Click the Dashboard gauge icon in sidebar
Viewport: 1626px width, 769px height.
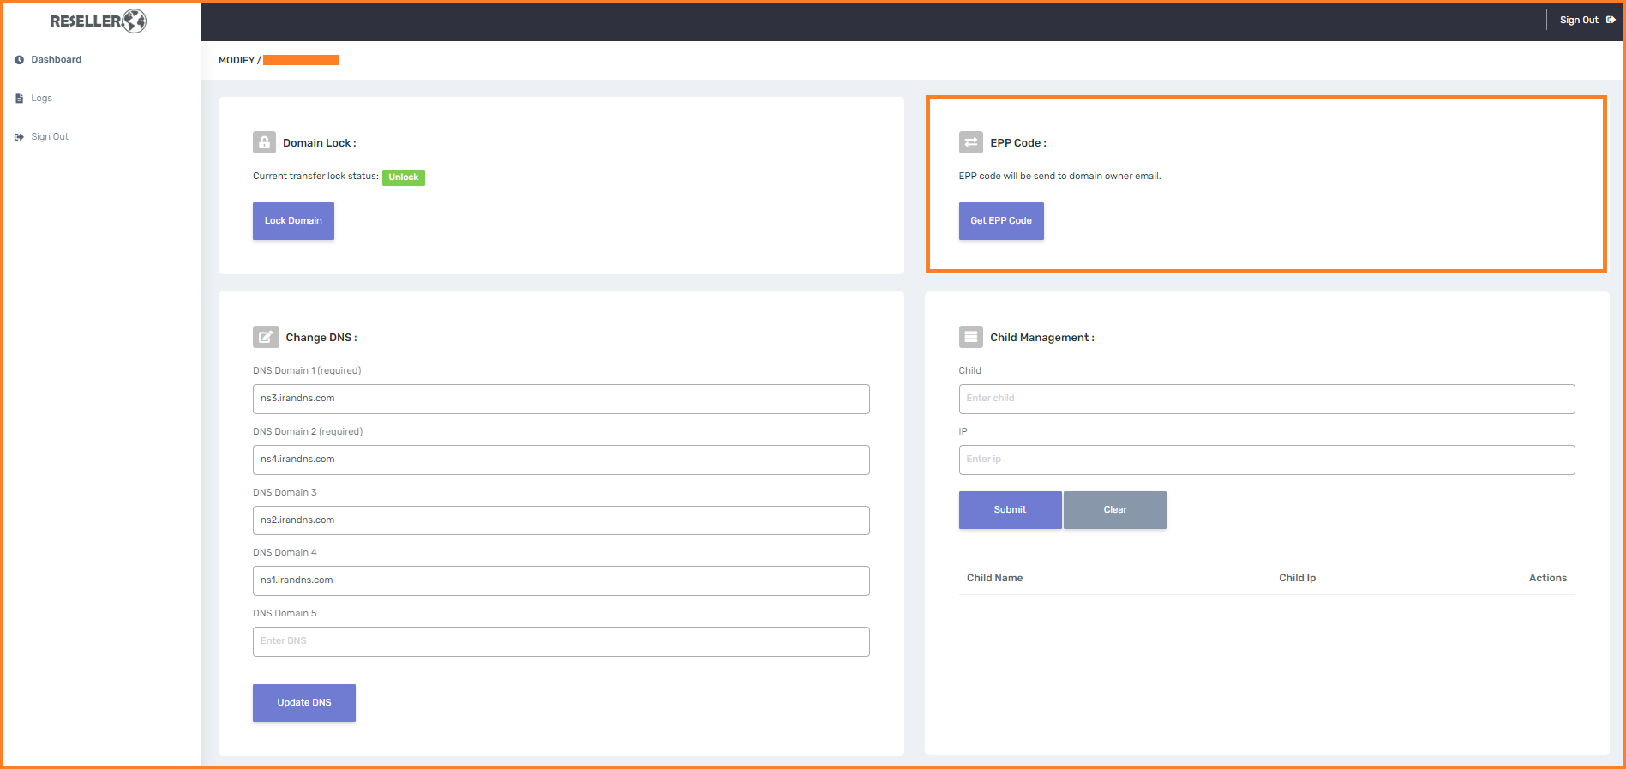click(x=19, y=60)
